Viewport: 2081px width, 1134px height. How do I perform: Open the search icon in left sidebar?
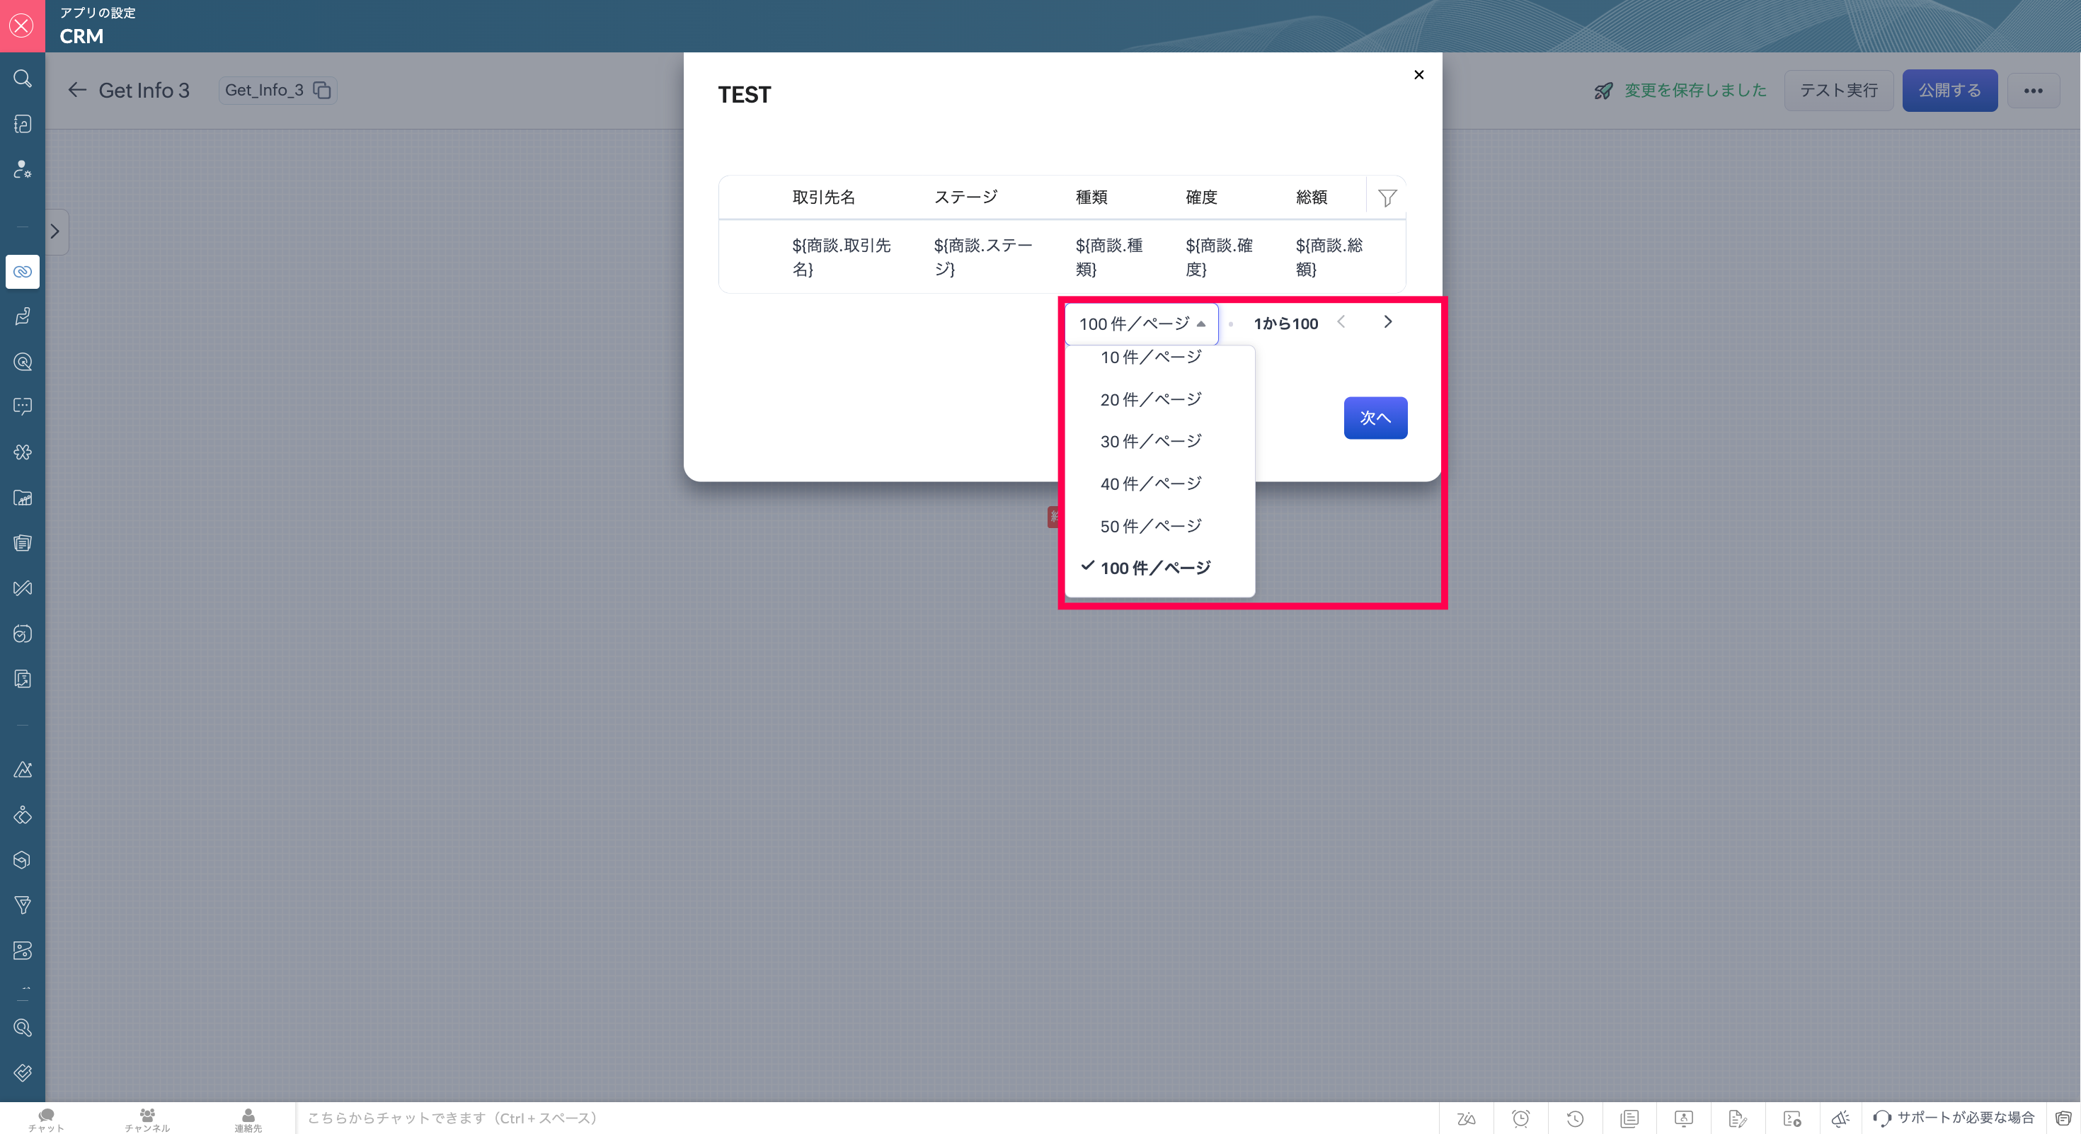point(23,79)
